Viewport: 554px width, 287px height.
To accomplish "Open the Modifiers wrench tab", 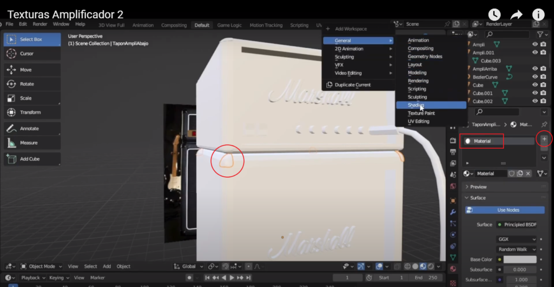I will 453,212.
